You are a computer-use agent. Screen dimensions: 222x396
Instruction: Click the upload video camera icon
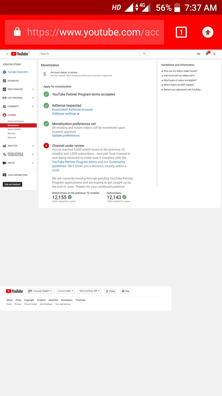pyautogui.click(x=199, y=54)
